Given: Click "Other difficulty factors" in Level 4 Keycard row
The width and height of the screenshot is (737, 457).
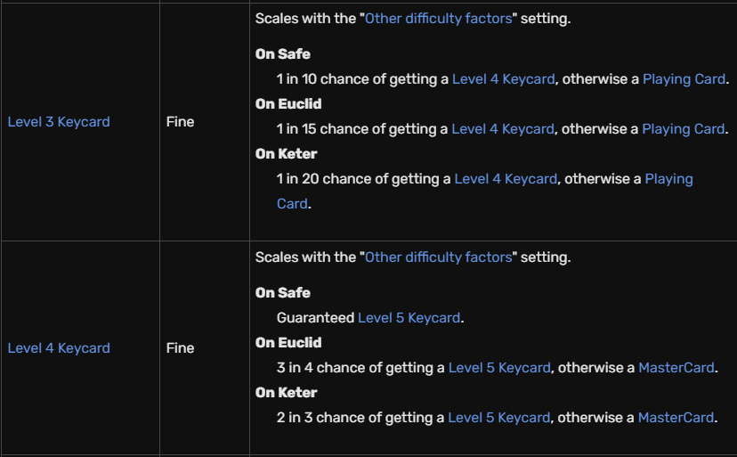Looking at the screenshot, I should coord(439,257).
